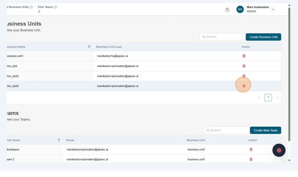Click trash icon for team 2
This screenshot has height=177, width=298.
point(251,159)
